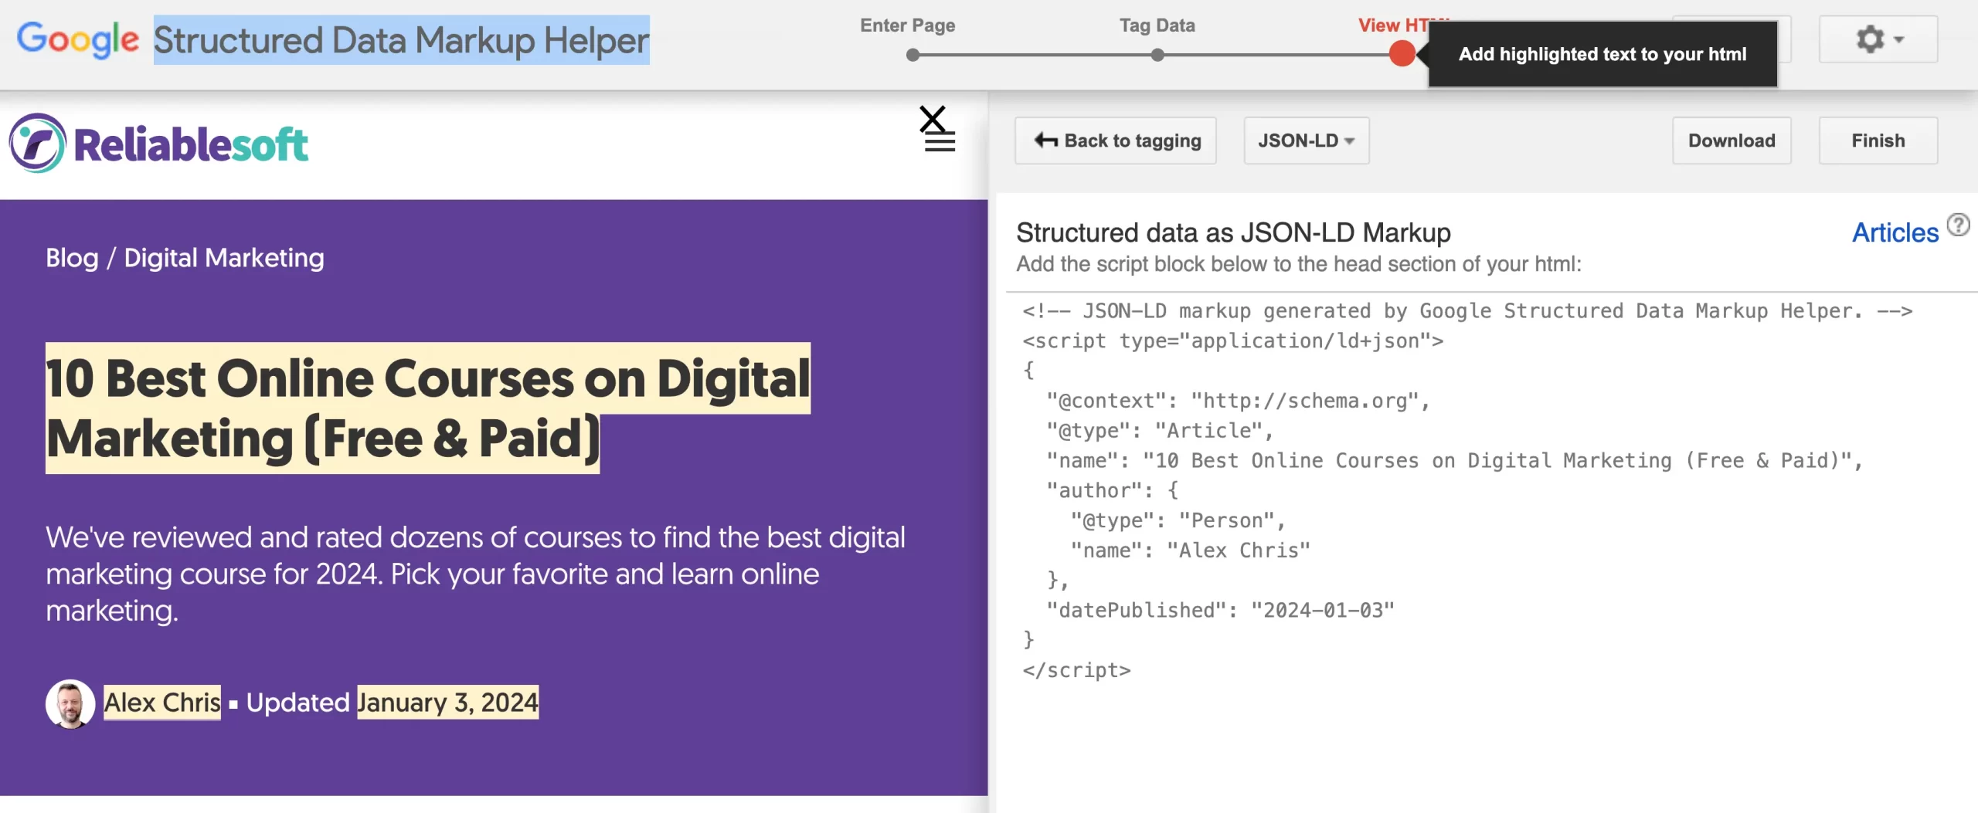Click the highlighted article headline
The image size is (1978, 813).
pos(427,408)
